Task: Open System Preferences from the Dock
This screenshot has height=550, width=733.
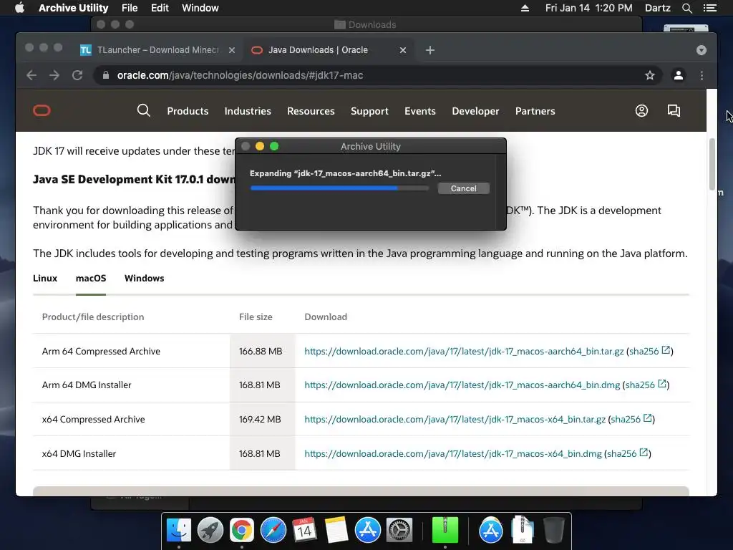Action: click(x=399, y=530)
